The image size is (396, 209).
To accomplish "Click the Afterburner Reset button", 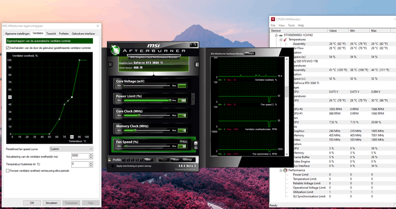I will tap(176, 159).
